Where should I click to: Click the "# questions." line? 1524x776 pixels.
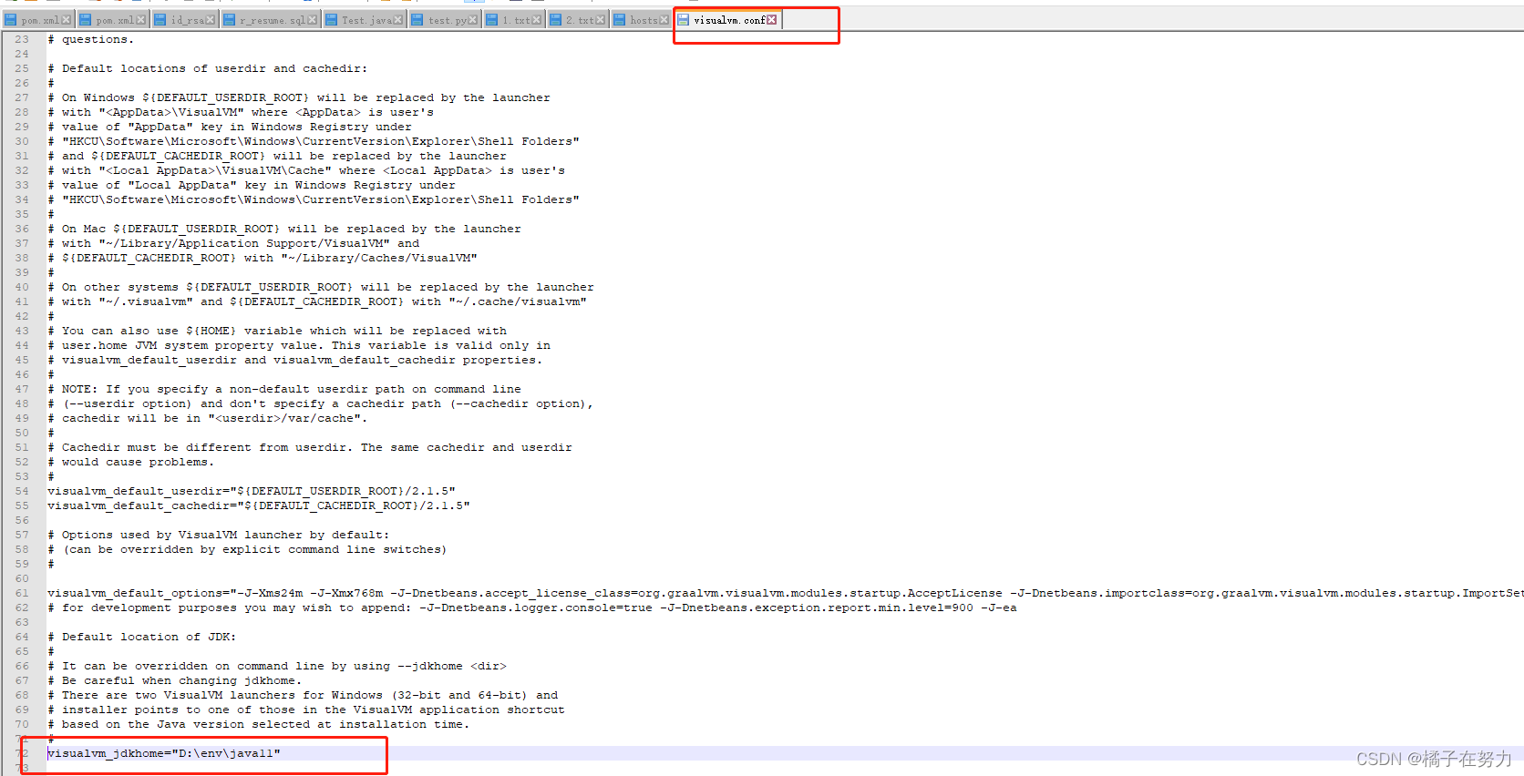[91, 39]
